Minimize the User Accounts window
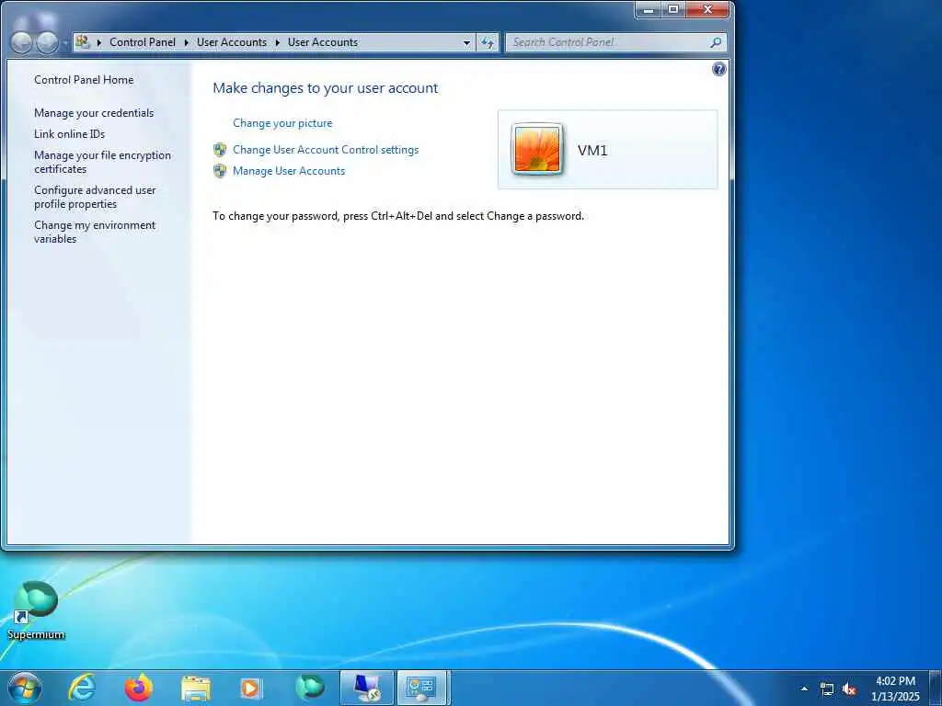Viewport: 942px width, 706px height. pos(649,9)
